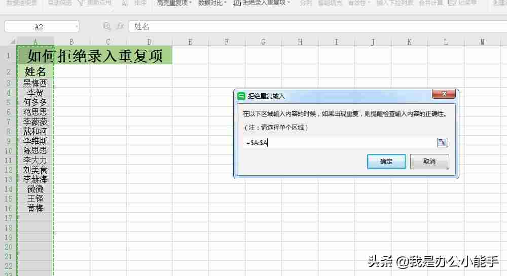Click the cell containing 李赫海
This screenshot has height=276, width=507.
tap(35, 179)
